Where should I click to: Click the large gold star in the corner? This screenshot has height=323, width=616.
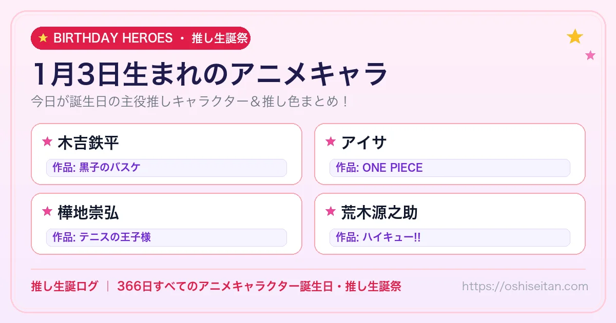pos(575,36)
